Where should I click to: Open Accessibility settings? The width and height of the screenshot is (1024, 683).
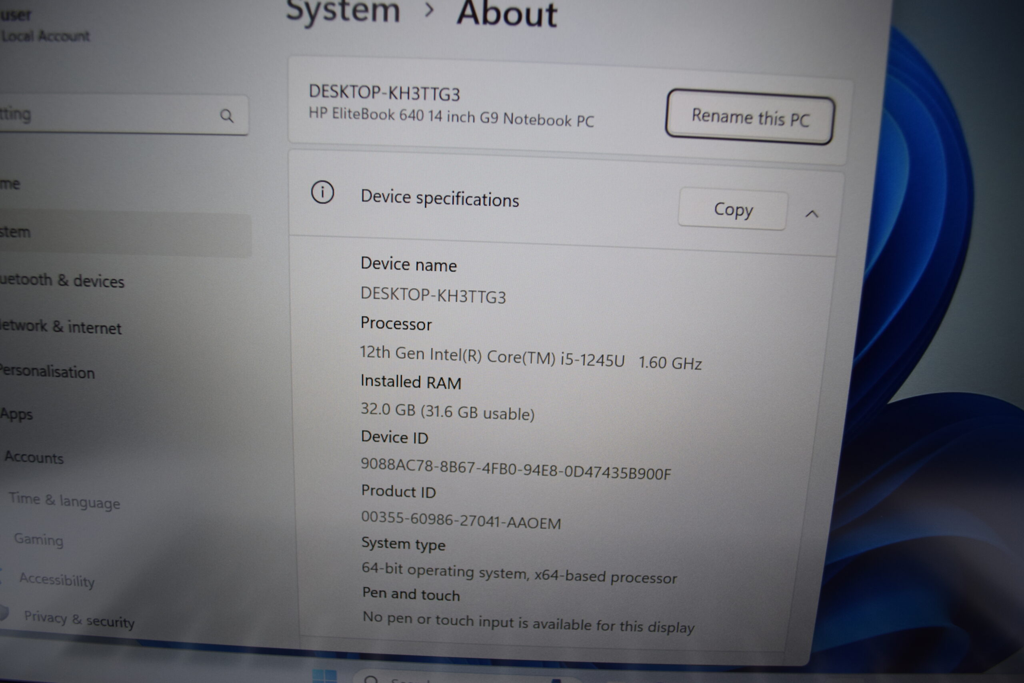coord(57,580)
